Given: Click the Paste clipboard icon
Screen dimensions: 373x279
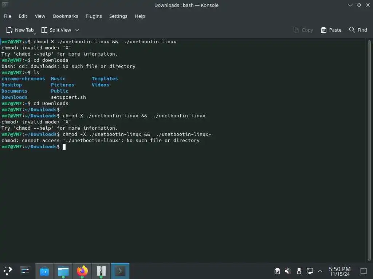Looking at the screenshot, I should click(x=323, y=30).
